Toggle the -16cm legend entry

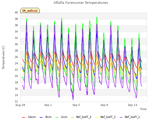(29, 117)
